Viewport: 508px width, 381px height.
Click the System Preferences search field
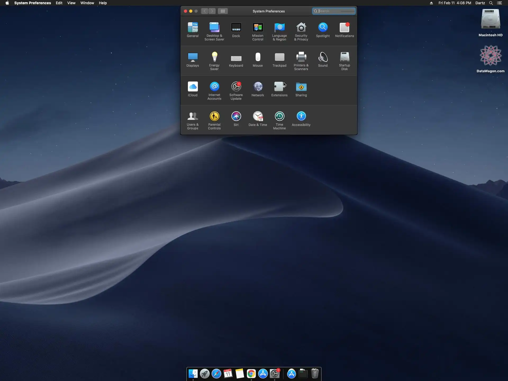click(336, 11)
